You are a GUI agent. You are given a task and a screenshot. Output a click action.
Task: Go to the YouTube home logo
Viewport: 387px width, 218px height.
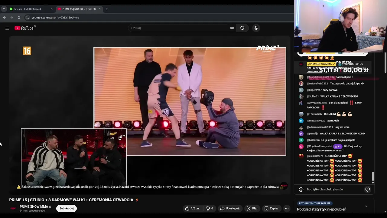(x=24, y=28)
